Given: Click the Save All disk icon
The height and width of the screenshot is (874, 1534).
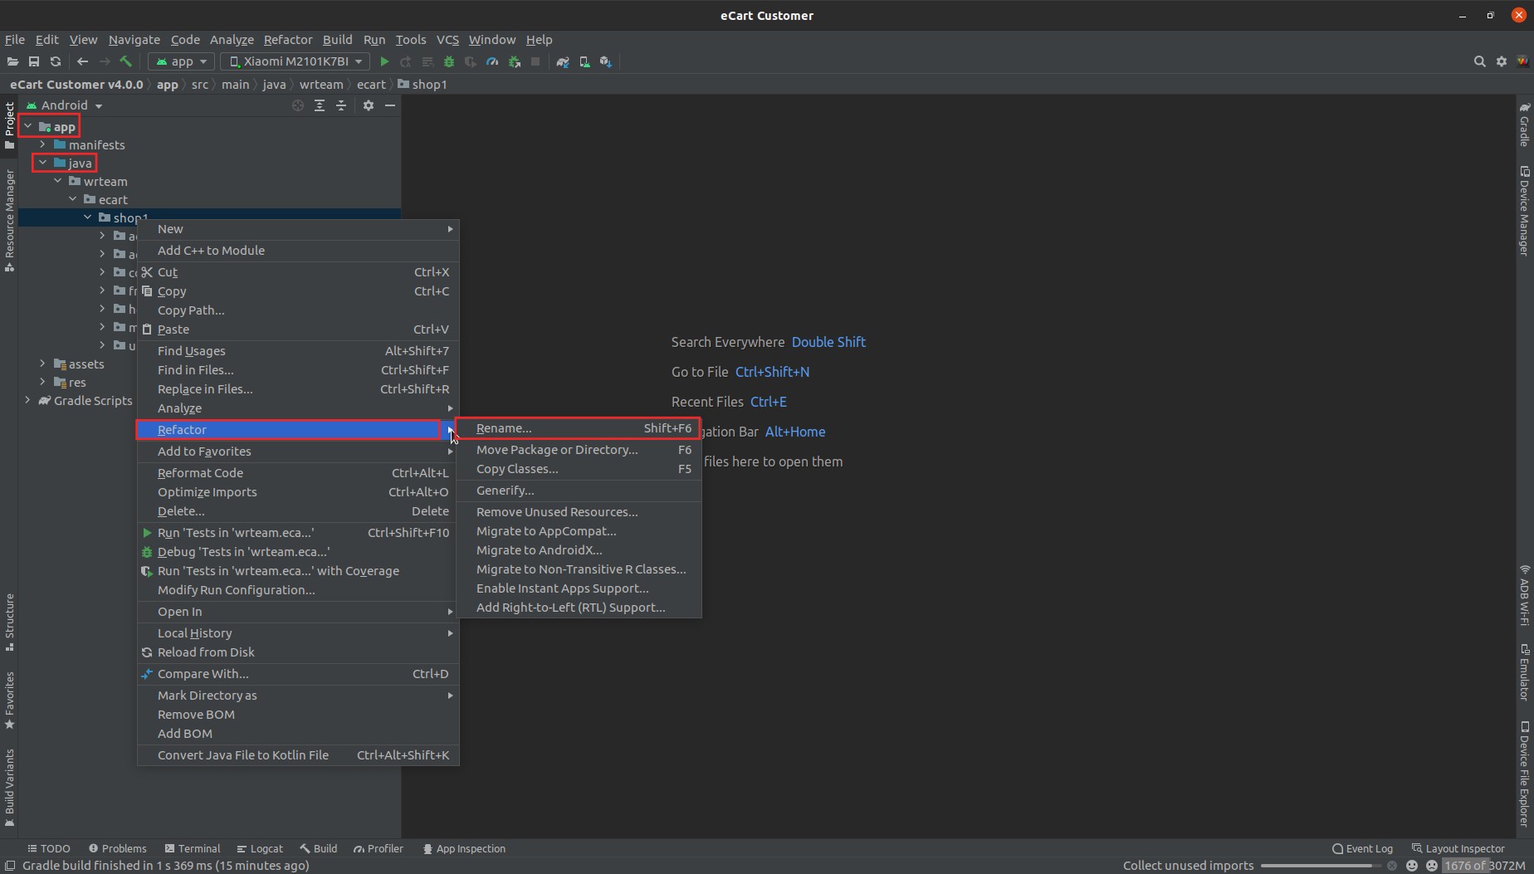Looking at the screenshot, I should pyautogui.click(x=34, y=61).
